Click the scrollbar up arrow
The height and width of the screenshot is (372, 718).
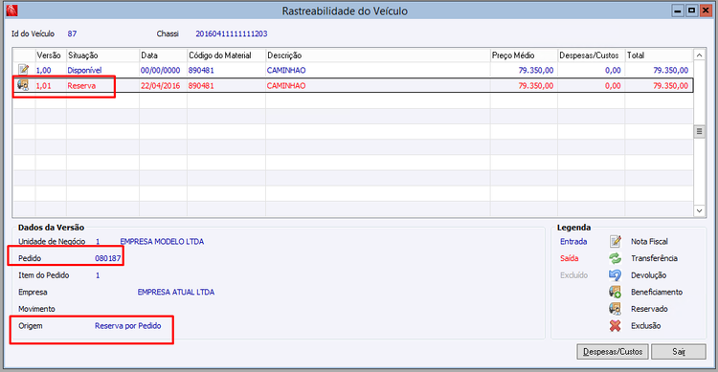point(699,55)
